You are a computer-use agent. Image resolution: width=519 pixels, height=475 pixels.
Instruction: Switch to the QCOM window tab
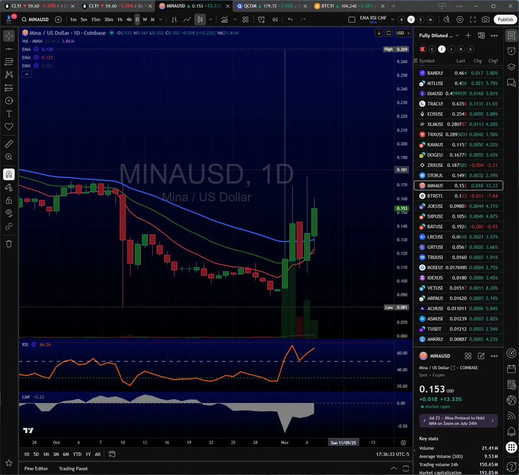coord(271,6)
